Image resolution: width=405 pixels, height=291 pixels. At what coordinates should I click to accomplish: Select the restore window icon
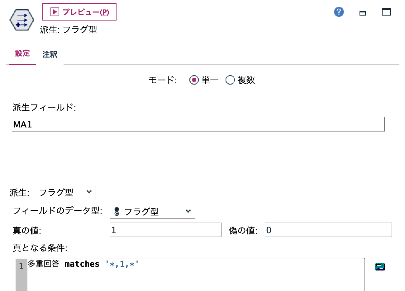(x=386, y=12)
